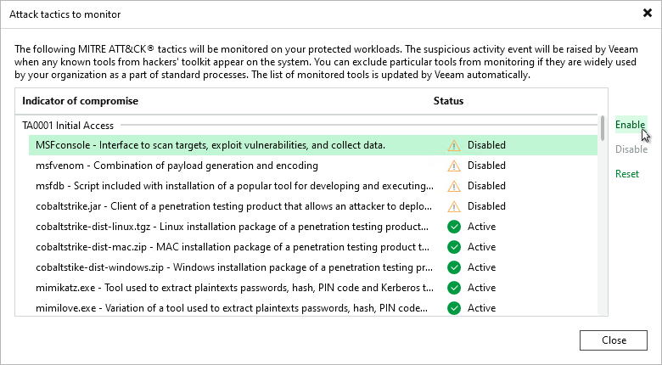Click the greyed-out Disable link
The image size is (662, 365).
631,149
